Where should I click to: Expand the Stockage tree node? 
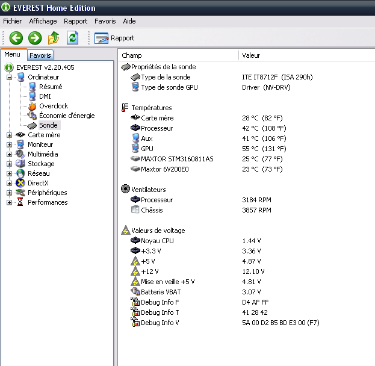point(9,164)
